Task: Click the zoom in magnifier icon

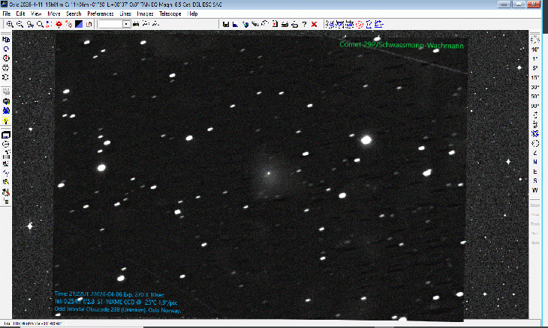Action: (x=10, y=24)
